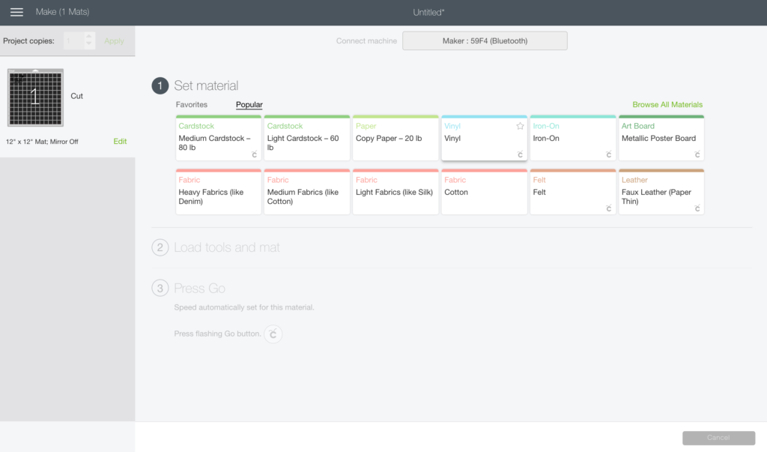Viewport: 767px width, 452px height.
Task: Click Edit for the mat settings
Action: [x=120, y=141]
